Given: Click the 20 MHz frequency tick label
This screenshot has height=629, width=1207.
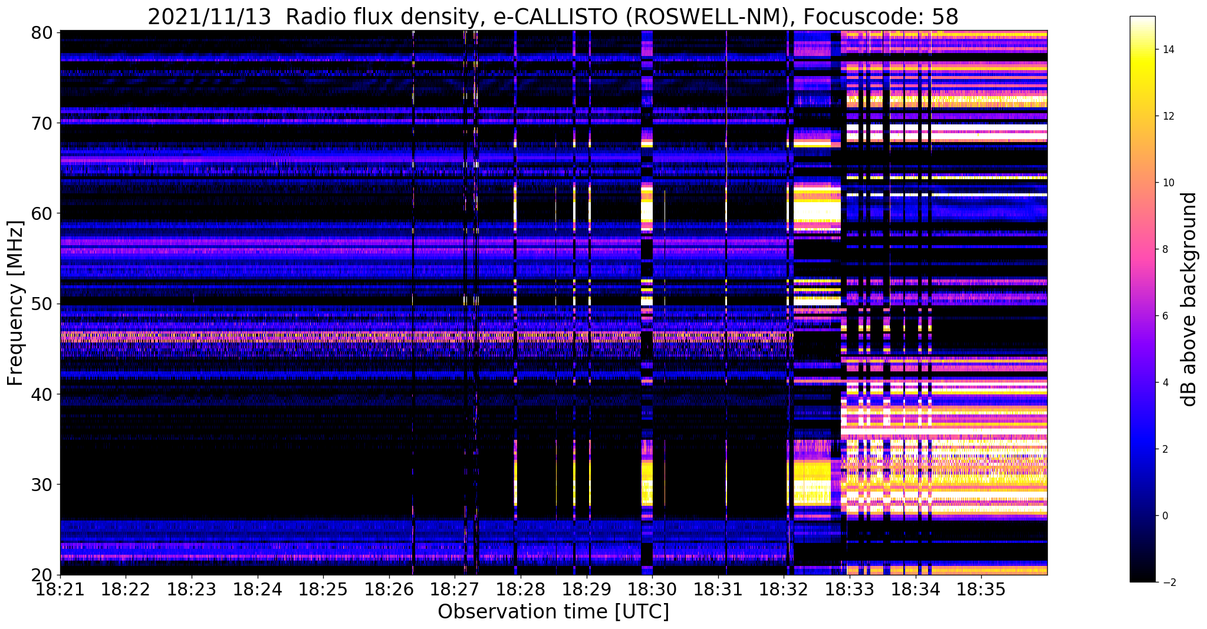Looking at the screenshot, I should tap(41, 575).
